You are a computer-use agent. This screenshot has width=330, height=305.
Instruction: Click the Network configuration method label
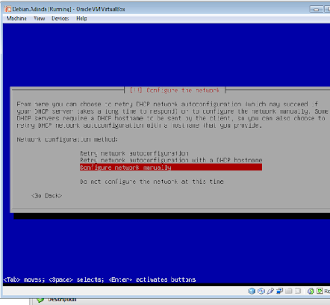point(68,139)
